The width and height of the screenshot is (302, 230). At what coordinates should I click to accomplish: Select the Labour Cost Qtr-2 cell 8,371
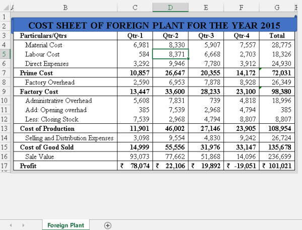pyautogui.click(x=170, y=54)
